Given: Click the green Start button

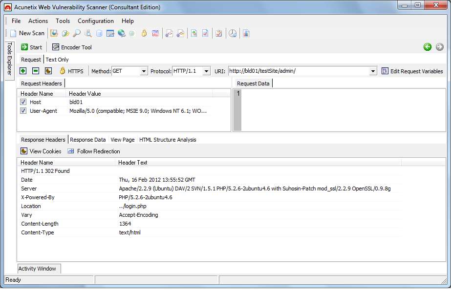Looking at the screenshot, I should [32, 47].
